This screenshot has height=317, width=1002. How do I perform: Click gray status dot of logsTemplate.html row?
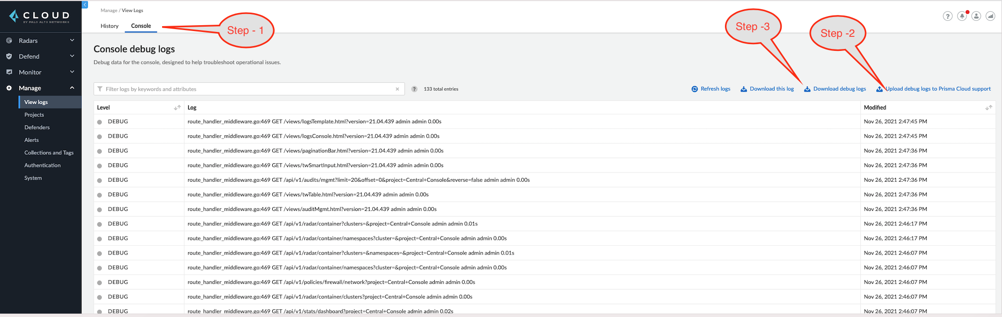(99, 122)
